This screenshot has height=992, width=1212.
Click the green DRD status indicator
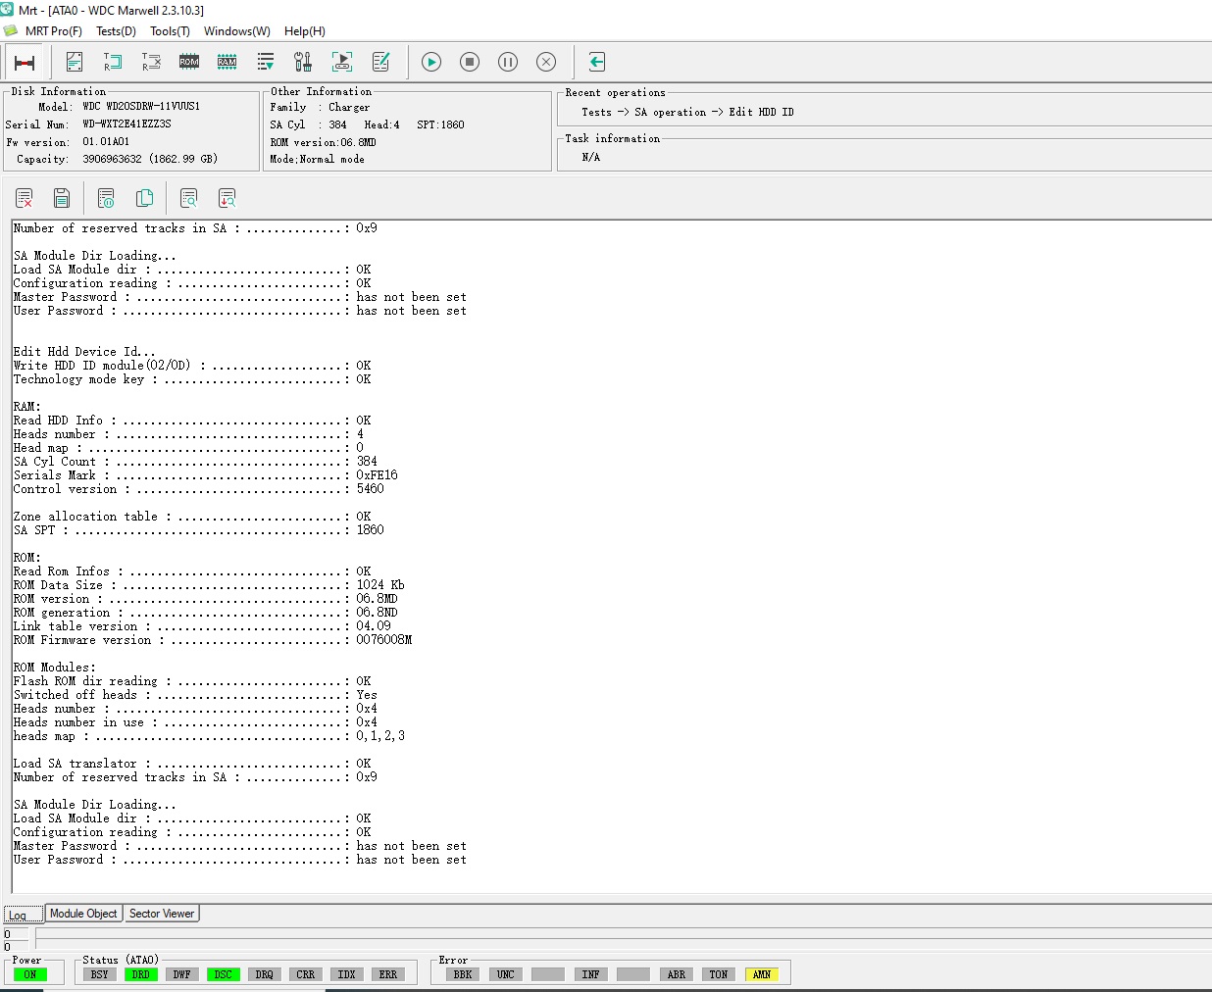(x=140, y=974)
